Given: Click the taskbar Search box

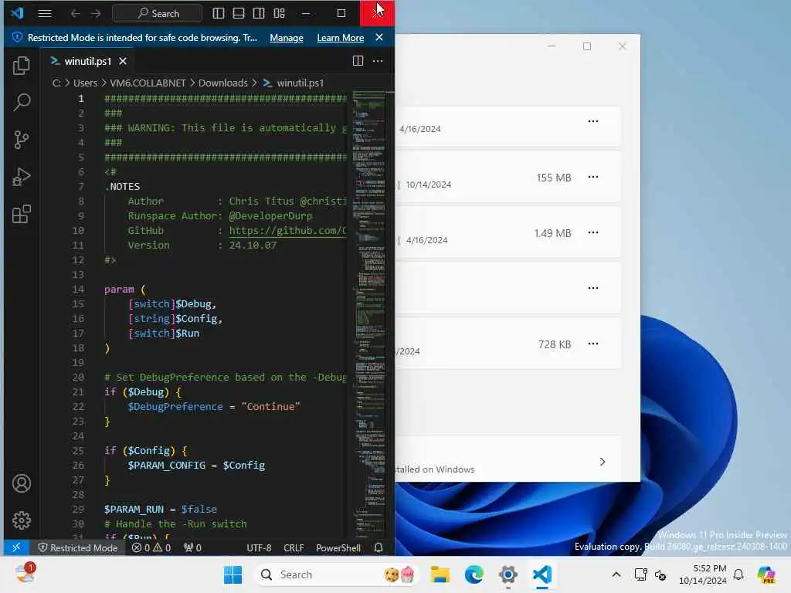Looking at the screenshot, I should [337, 574].
